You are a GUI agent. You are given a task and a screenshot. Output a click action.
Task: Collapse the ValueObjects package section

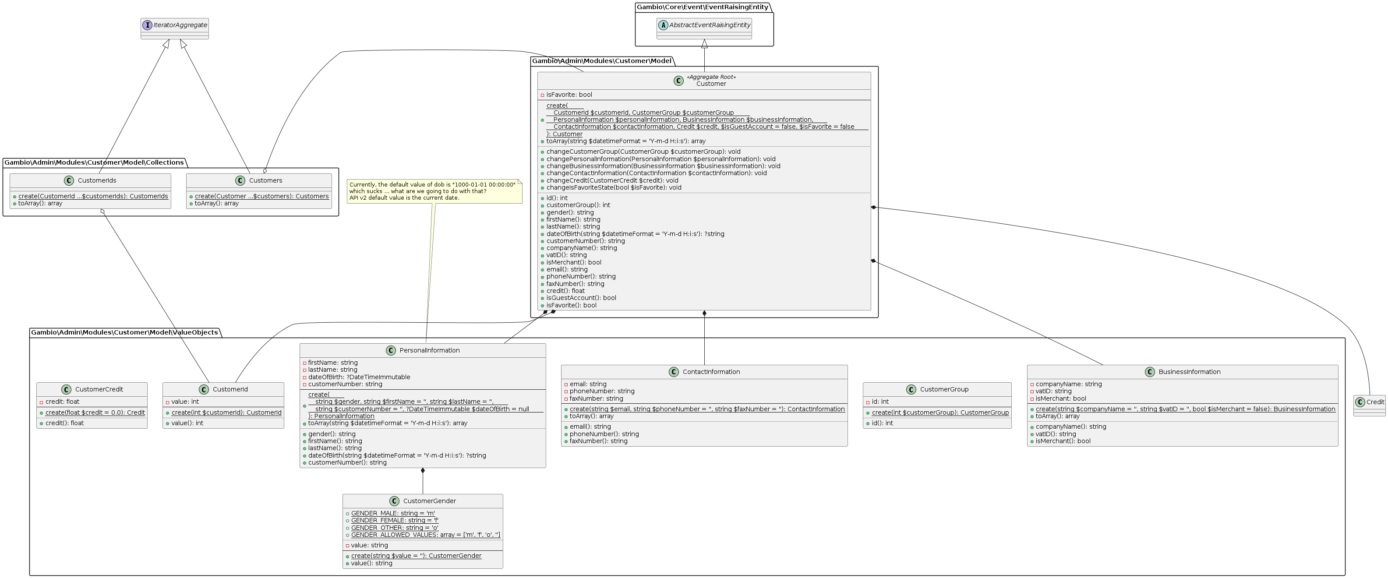pyautogui.click(x=124, y=332)
